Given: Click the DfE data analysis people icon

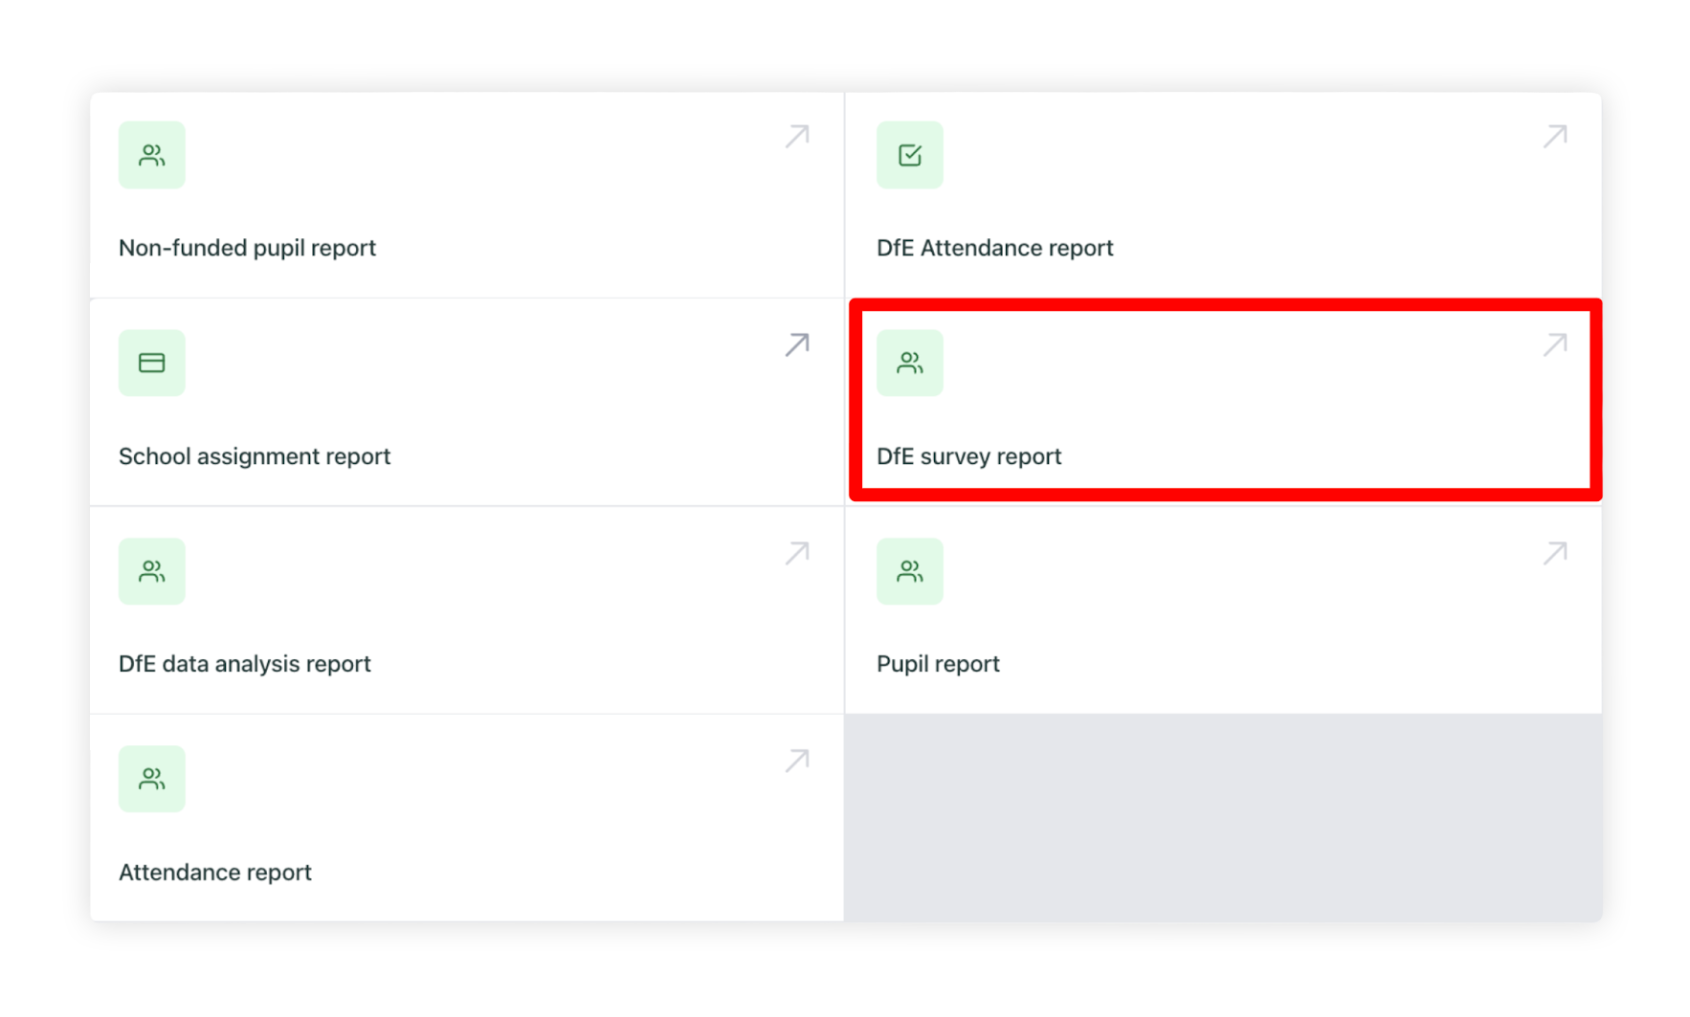Looking at the screenshot, I should 151,571.
